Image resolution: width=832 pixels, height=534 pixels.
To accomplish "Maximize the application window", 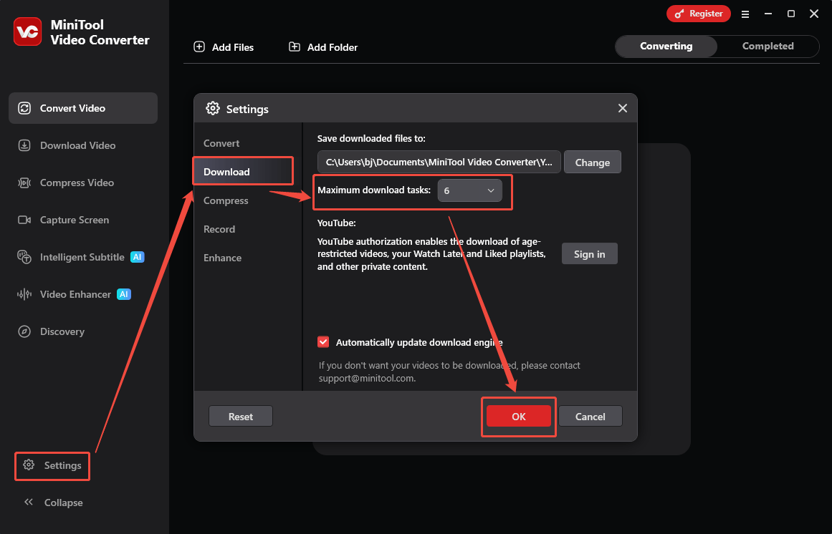I will 790,14.
